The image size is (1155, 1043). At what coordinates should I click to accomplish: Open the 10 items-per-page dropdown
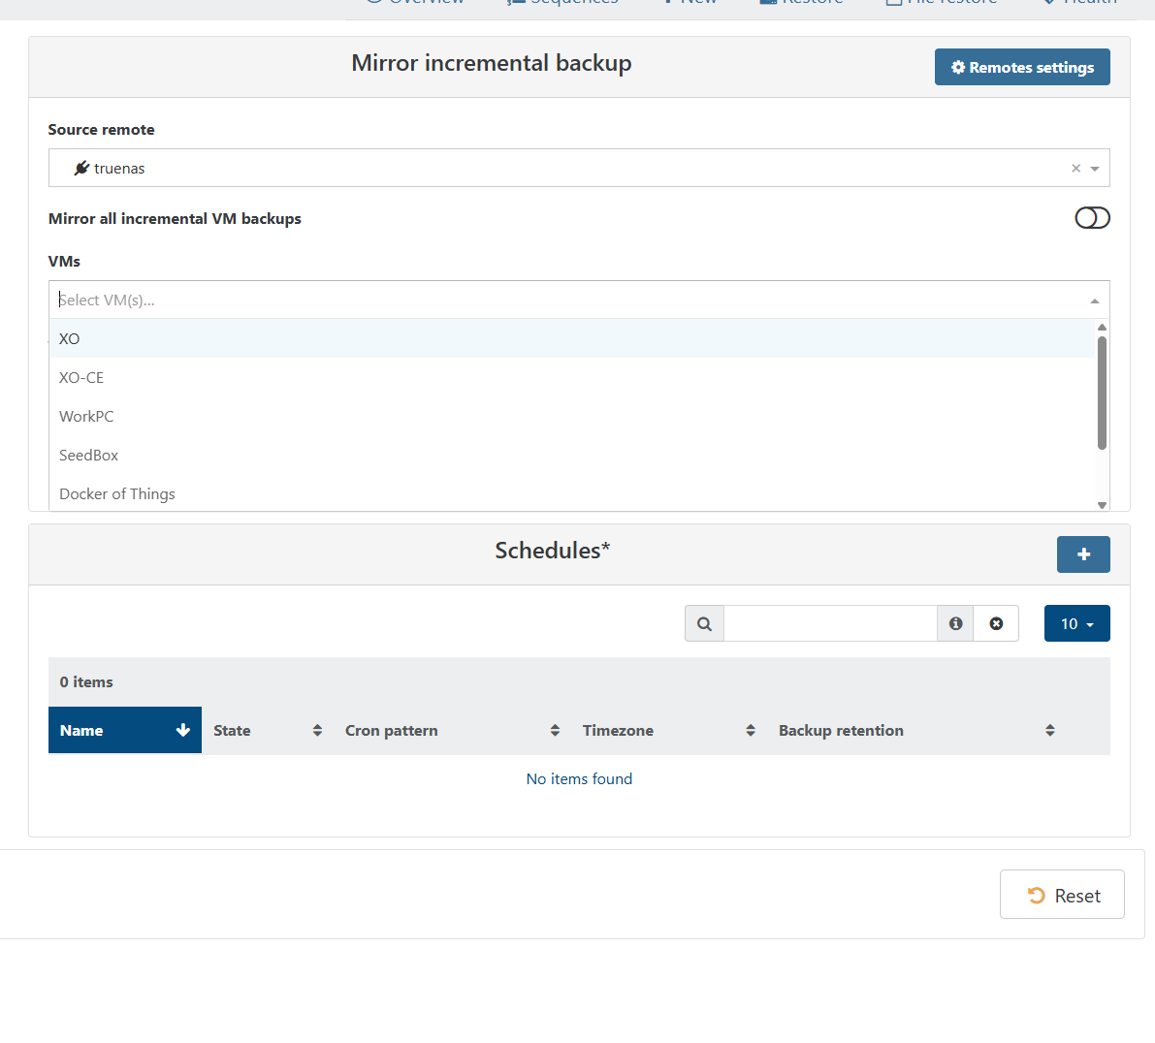tap(1076, 623)
